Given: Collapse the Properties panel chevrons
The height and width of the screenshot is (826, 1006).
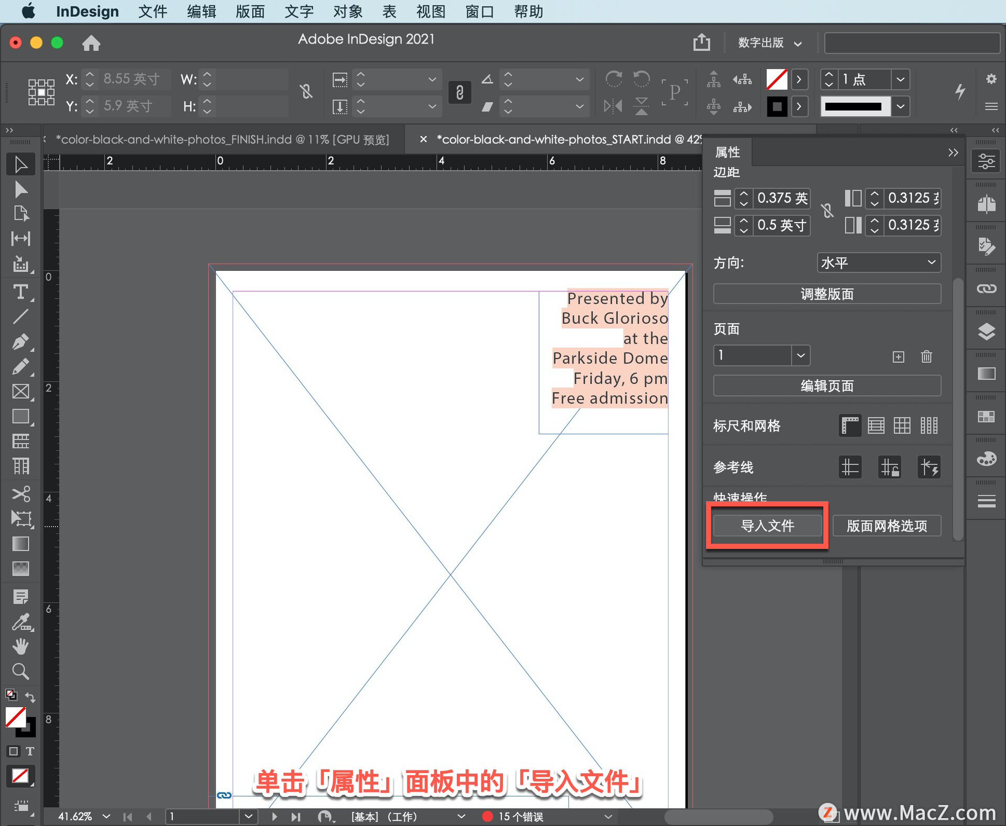Looking at the screenshot, I should 953,152.
